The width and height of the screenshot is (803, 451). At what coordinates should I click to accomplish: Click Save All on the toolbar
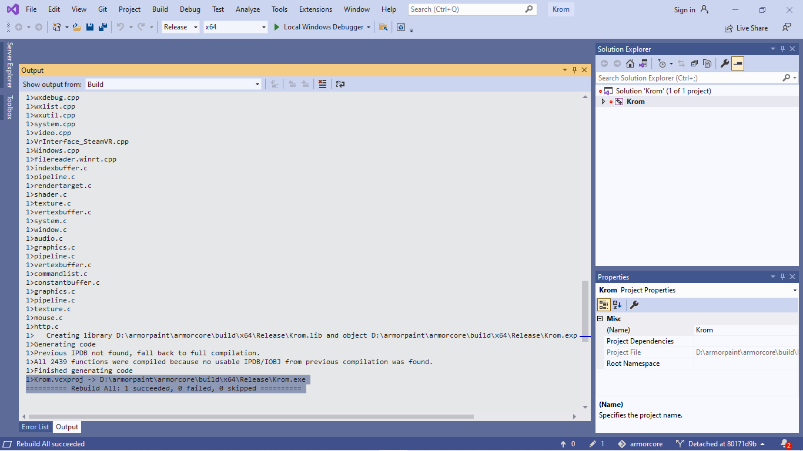(102, 27)
